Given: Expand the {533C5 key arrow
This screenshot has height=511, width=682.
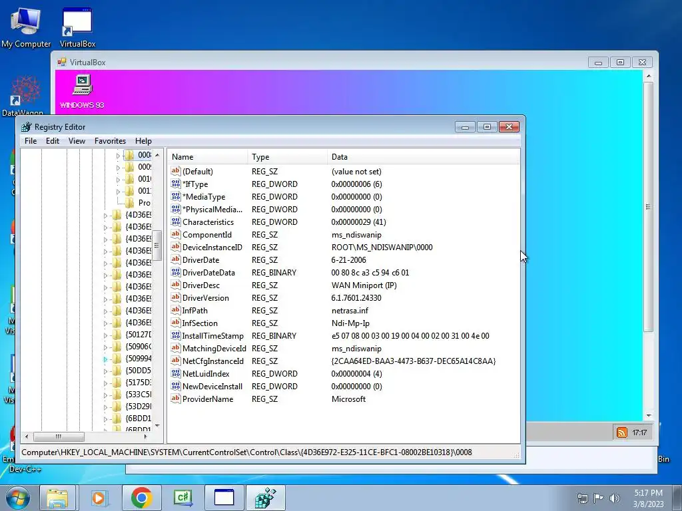Looking at the screenshot, I should click(105, 395).
